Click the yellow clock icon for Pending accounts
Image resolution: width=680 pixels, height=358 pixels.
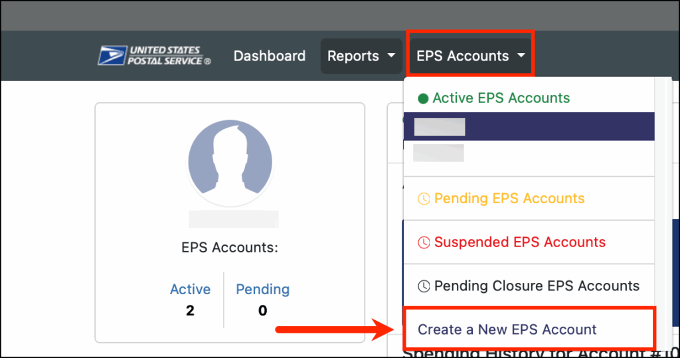pyautogui.click(x=424, y=199)
